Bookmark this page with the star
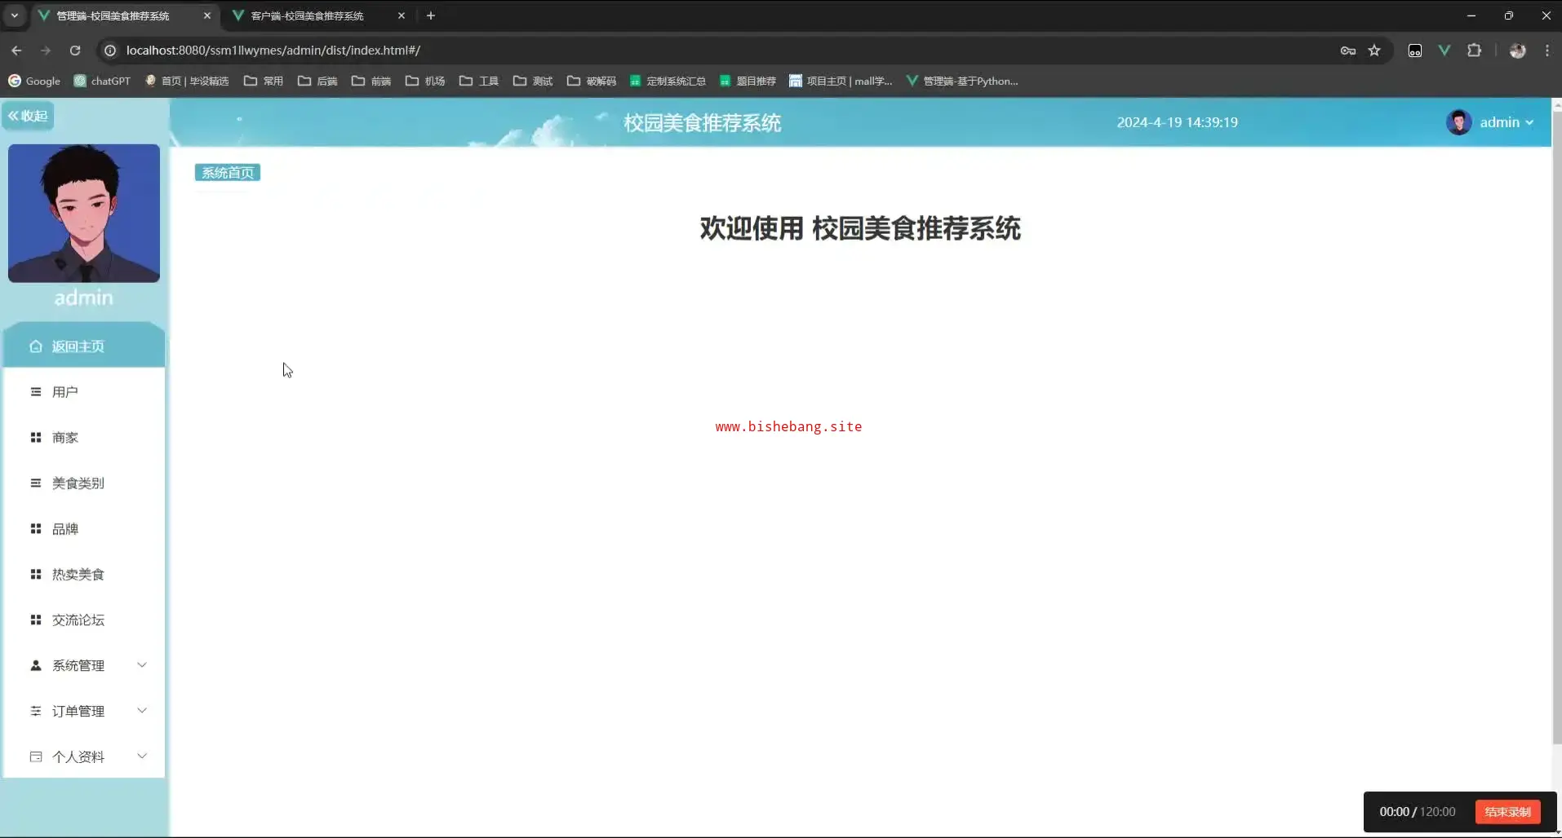 coord(1374,51)
